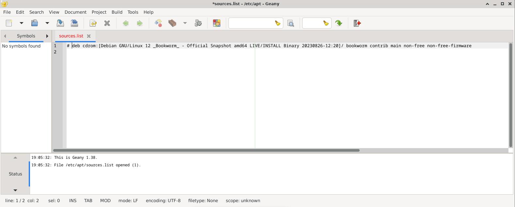
Task: Open the File menu
Action: coord(7,12)
